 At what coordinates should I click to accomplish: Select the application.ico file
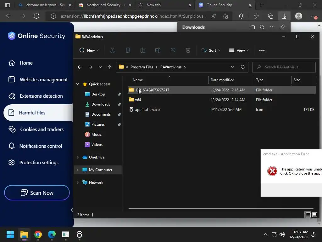222,109
